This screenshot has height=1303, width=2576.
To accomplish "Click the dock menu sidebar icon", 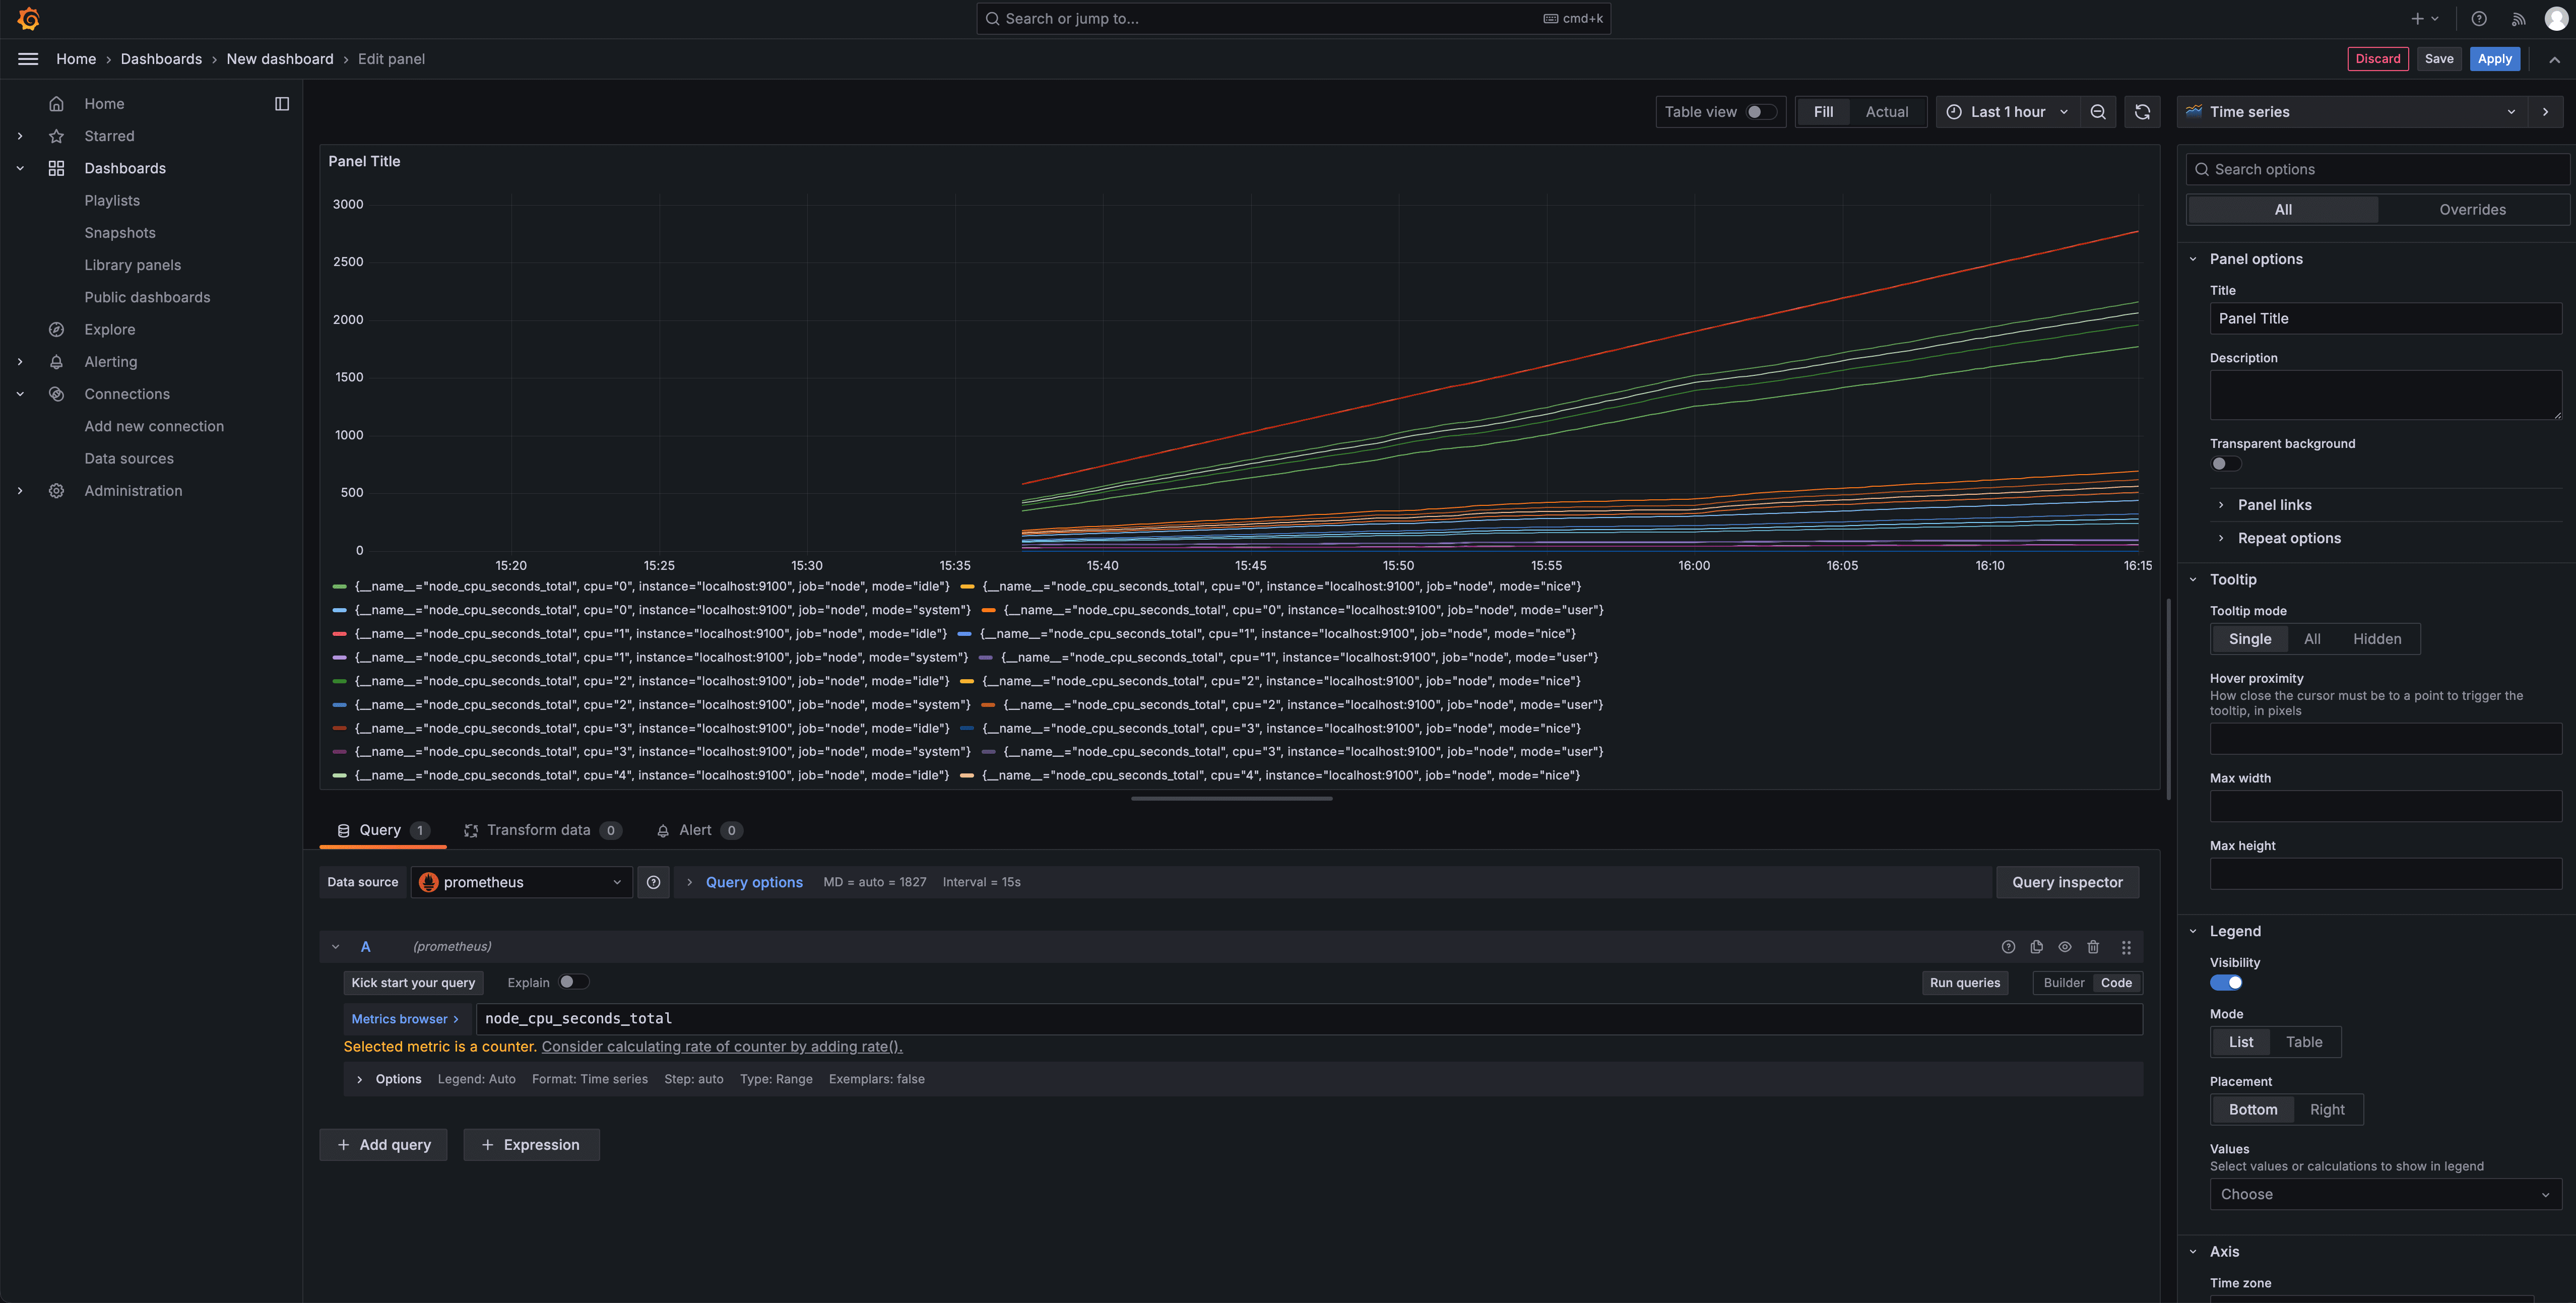I will (282, 104).
